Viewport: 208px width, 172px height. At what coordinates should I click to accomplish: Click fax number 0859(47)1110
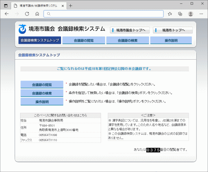click(48, 140)
